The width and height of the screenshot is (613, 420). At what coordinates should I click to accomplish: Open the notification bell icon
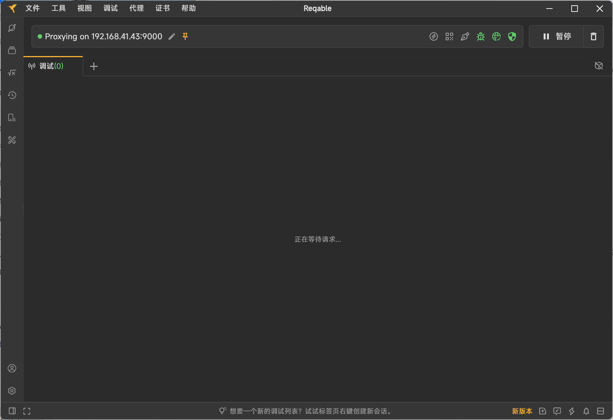pos(586,411)
